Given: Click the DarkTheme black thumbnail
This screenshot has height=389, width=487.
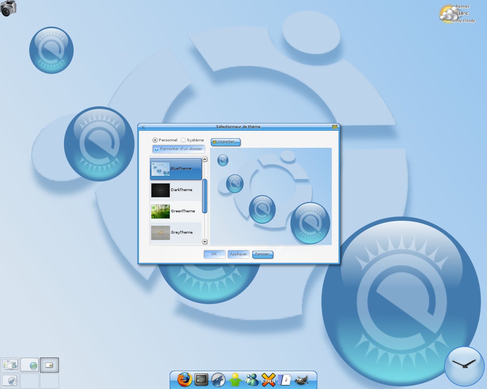Looking at the screenshot, I should point(161,190).
